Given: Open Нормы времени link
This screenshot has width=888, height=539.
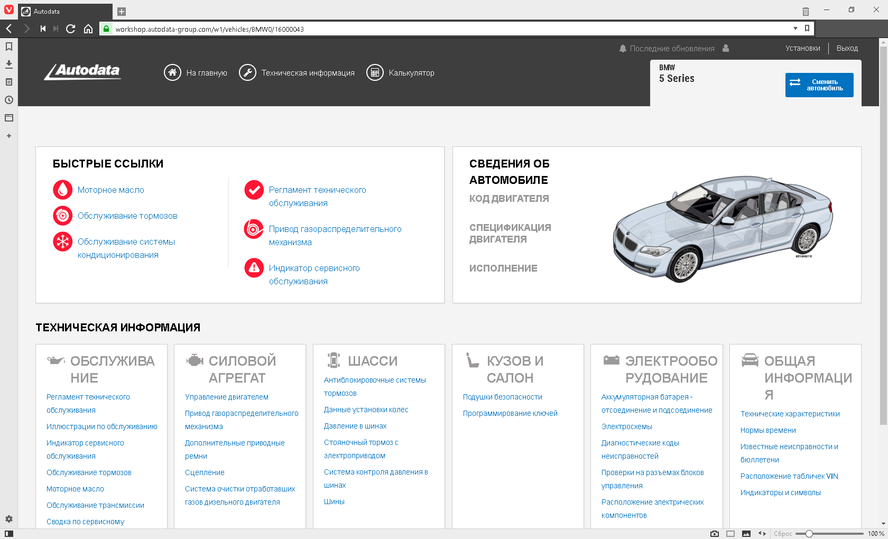Looking at the screenshot, I should tap(768, 430).
